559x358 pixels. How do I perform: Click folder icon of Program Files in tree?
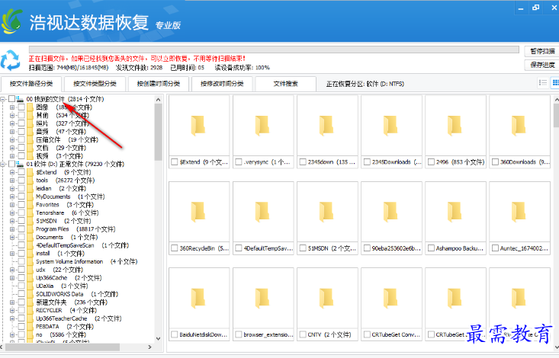(x=30, y=229)
